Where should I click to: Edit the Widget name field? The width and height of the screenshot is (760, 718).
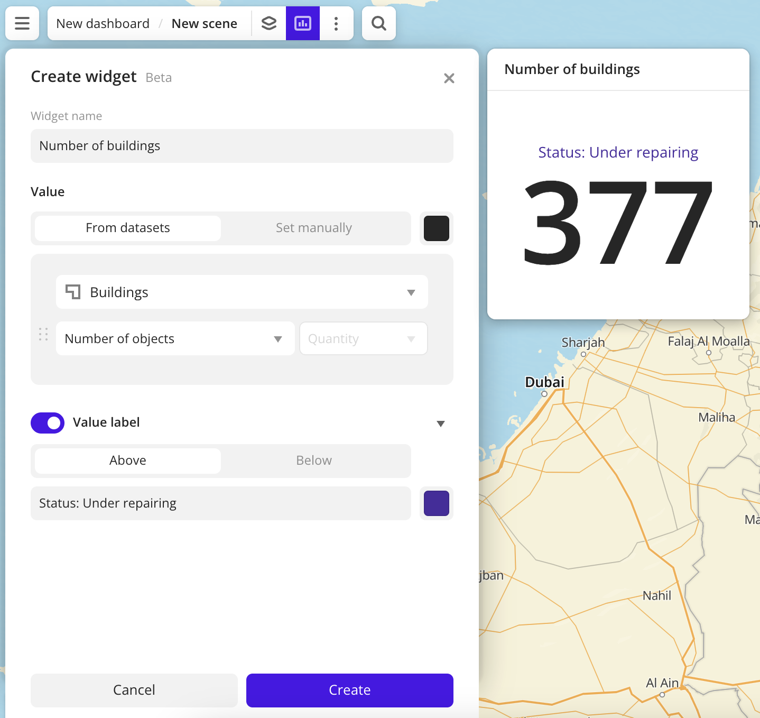click(x=242, y=146)
